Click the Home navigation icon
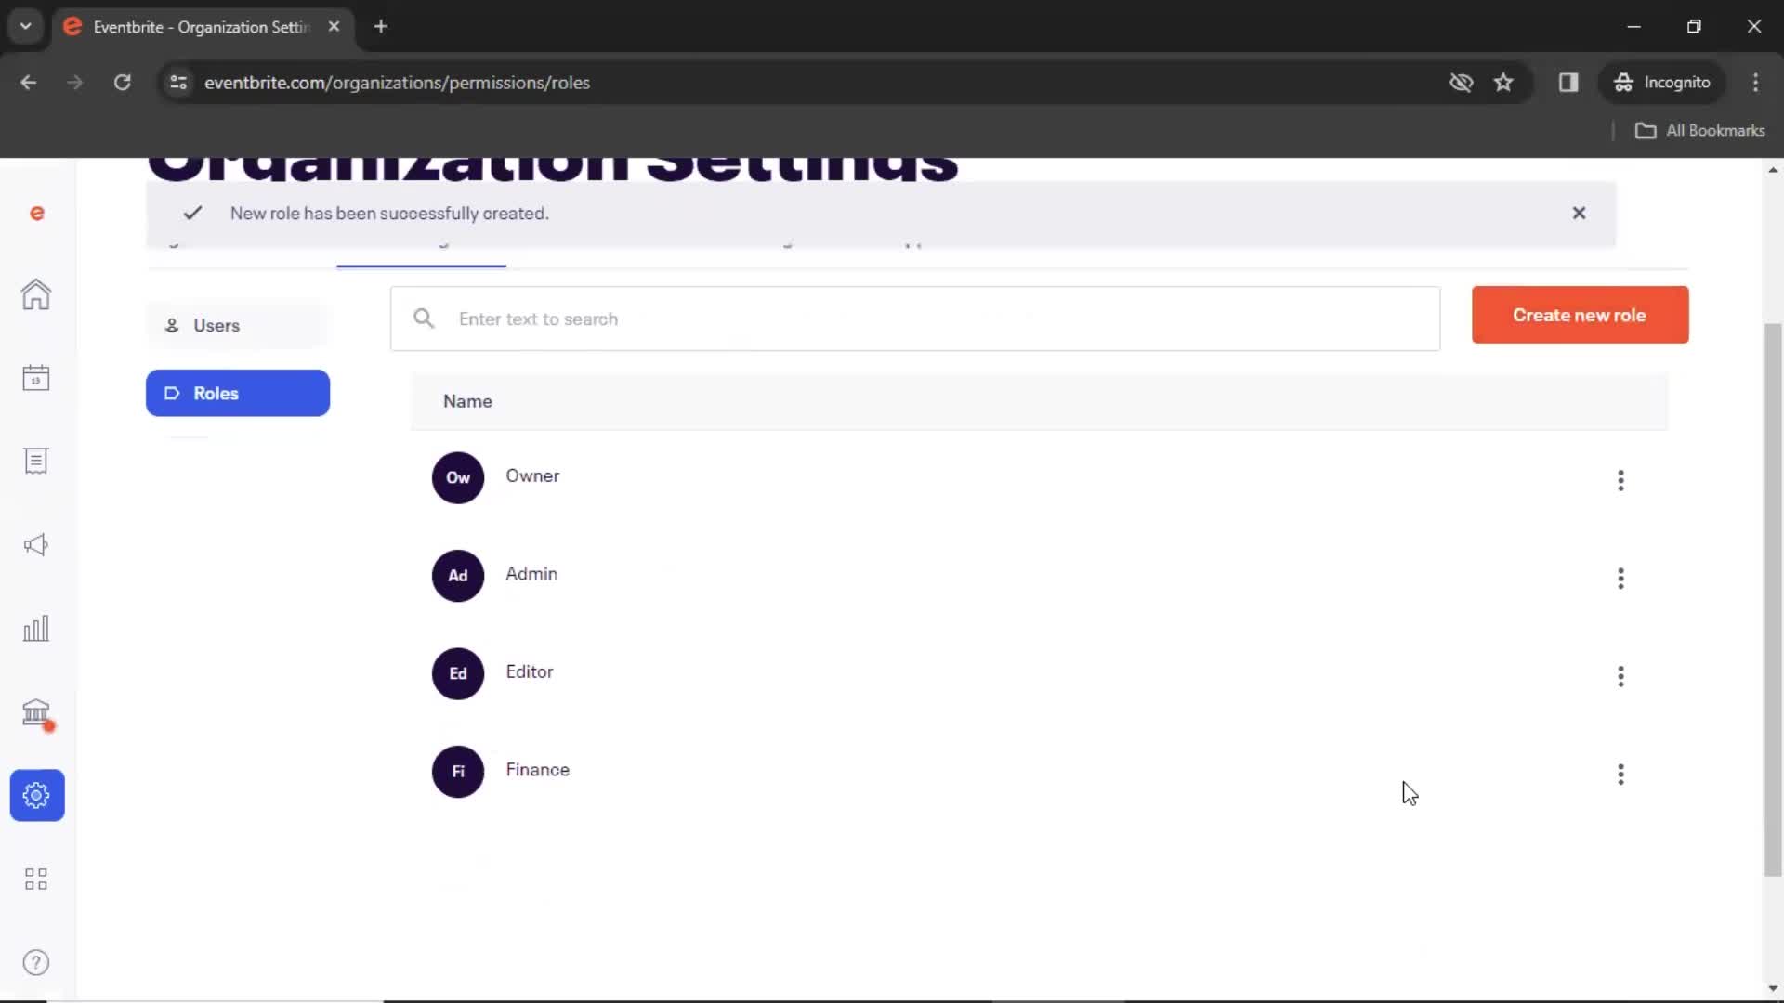 click(35, 293)
